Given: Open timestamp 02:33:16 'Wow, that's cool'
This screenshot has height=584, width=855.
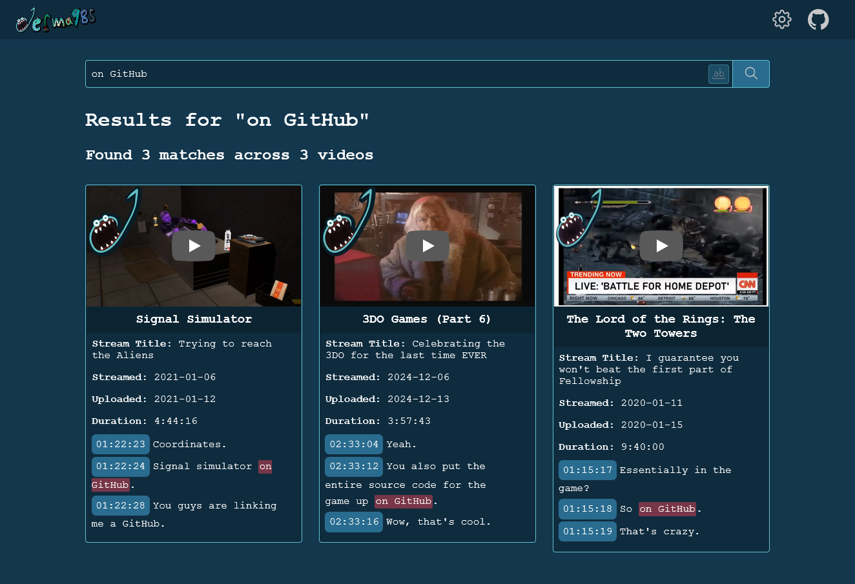Looking at the screenshot, I should [x=353, y=521].
